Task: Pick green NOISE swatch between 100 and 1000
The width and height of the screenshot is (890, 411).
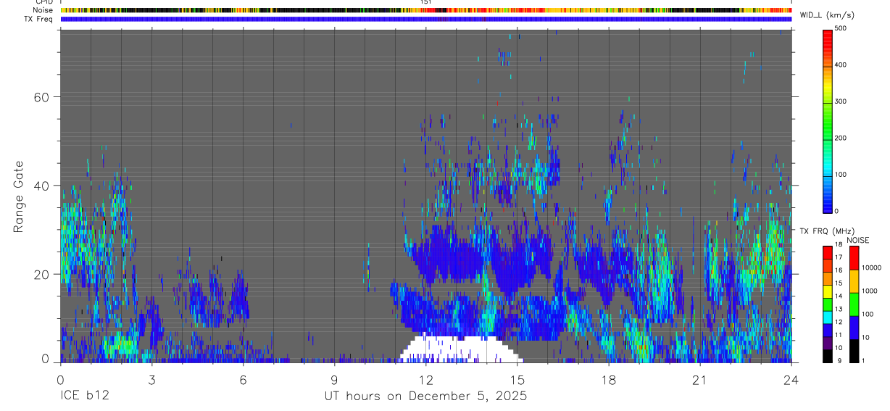Action: [854, 304]
